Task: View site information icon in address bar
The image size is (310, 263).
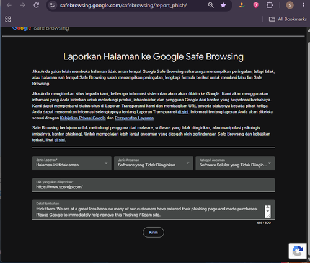Action: (x=53, y=5)
